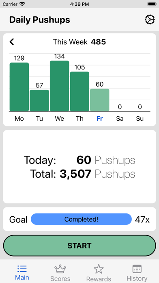Screen dimensions: 159x283
Task: Tap the battery icon in status bar
Action: [x=152, y=4]
